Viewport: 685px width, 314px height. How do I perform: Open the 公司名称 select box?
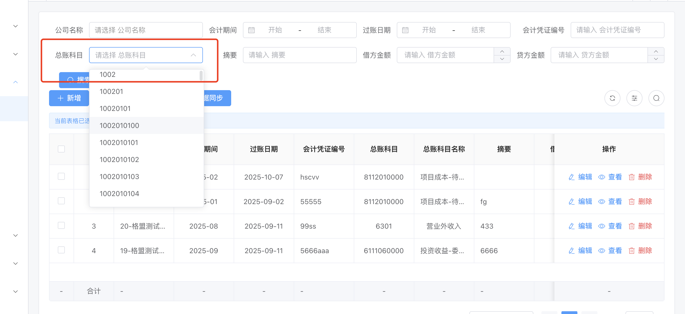146,30
